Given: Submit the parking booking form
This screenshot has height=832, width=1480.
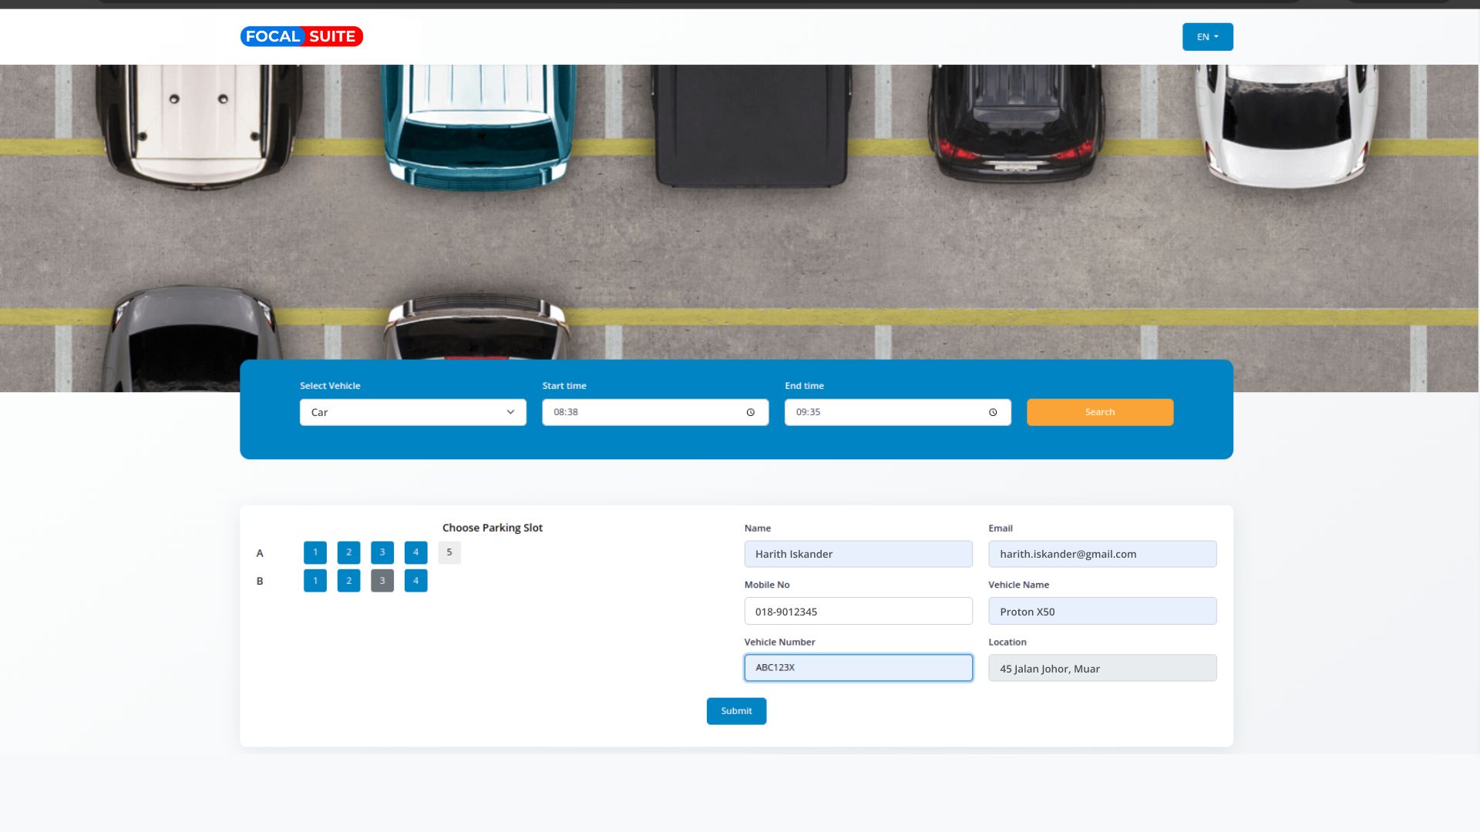Looking at the screenshot, I should (736, 711).
